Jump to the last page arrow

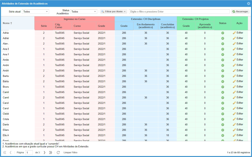click(50, 152)
